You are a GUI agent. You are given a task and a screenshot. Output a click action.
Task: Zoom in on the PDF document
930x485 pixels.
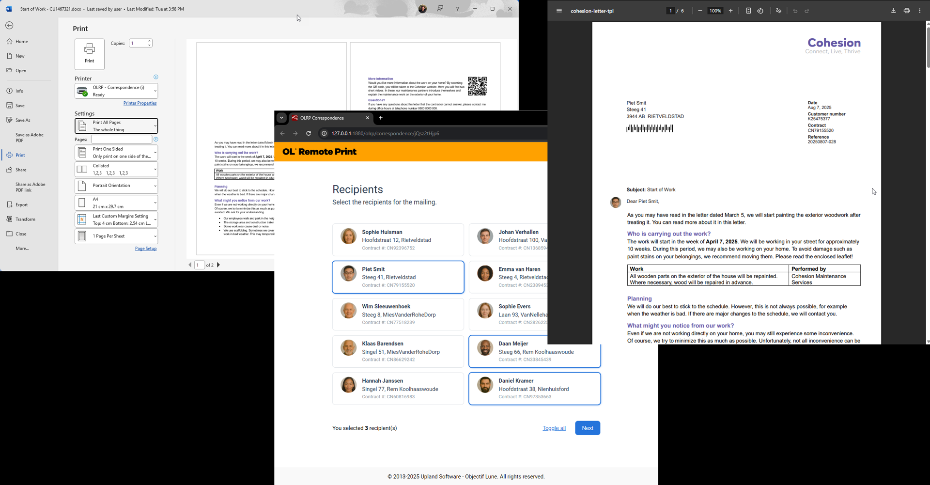[731, 11]
